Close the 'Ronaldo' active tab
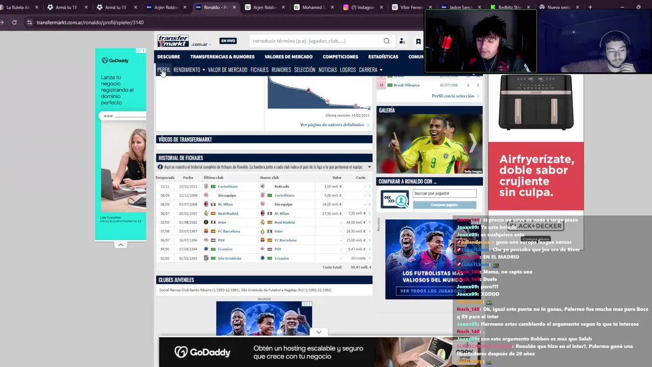The image size is (652, 367). 233,7
